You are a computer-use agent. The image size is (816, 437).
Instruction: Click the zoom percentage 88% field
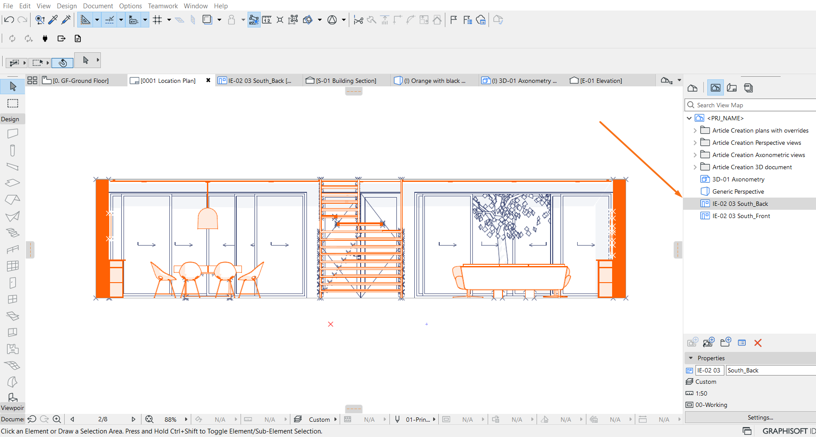pos(170,420)
